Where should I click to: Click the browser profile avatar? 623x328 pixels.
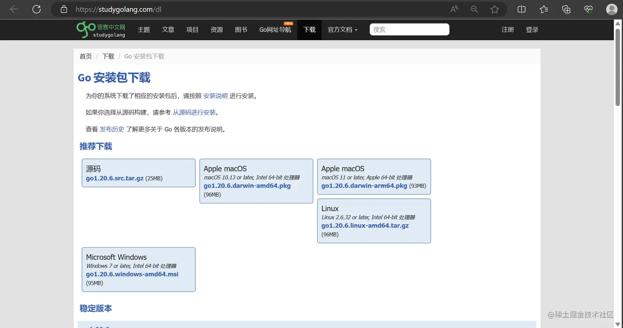point(611,9)
